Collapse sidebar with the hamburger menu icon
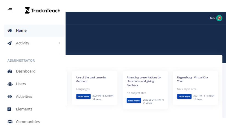The height and width of the screenshot is (133, 226). (10, 10)
